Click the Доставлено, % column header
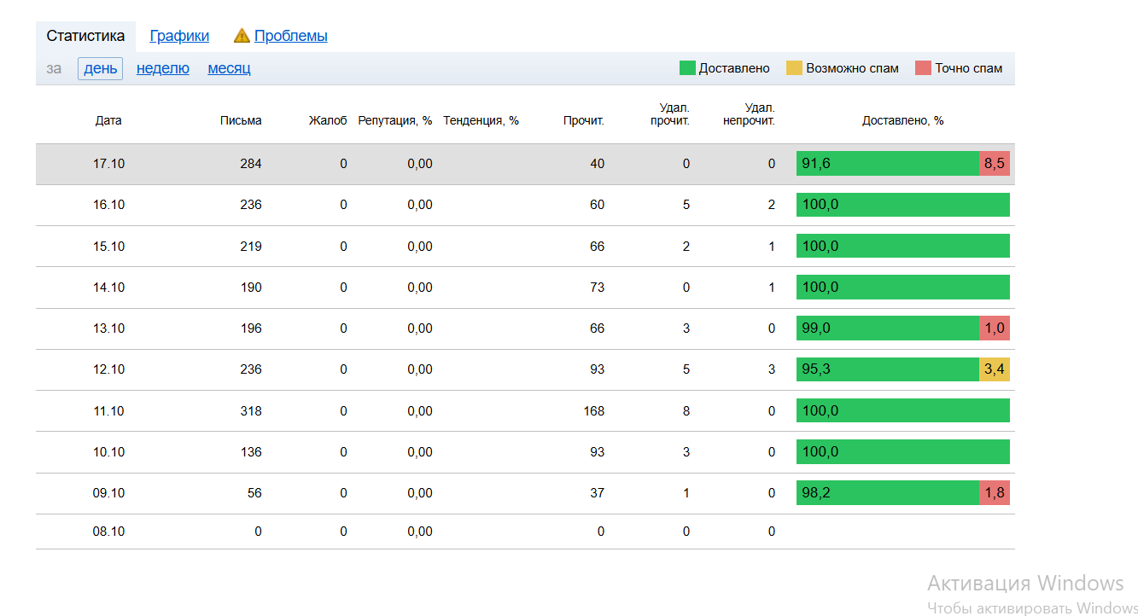The image size is (1138, 616). point(902,121)
